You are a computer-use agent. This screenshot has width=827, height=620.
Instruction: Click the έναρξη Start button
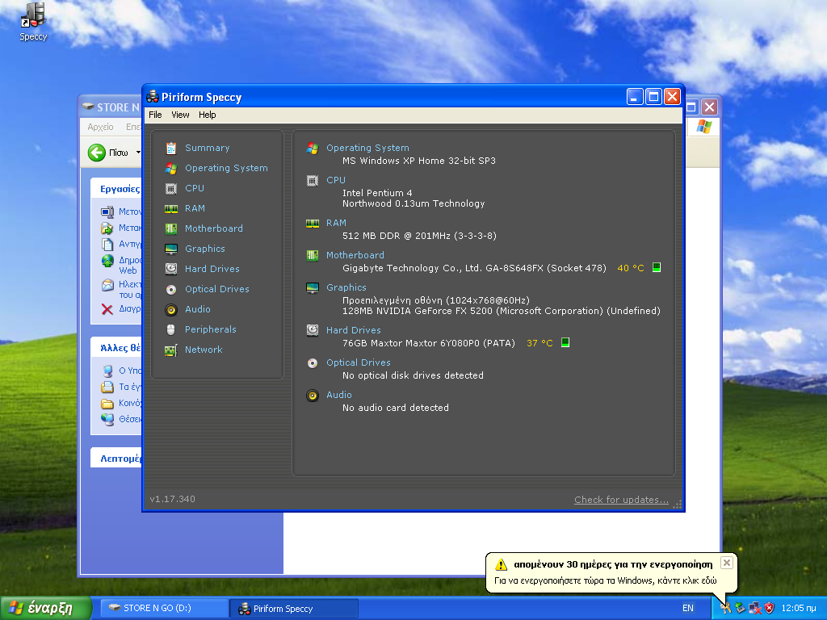[x=45, y=609]
